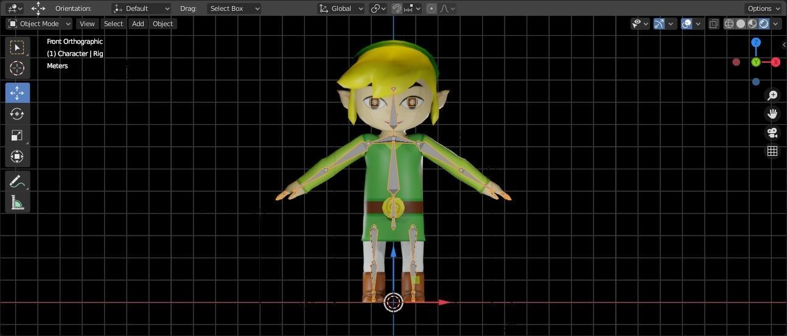787x336 pixels.
Task: Open the Add menu
Action: pos(138,24)
